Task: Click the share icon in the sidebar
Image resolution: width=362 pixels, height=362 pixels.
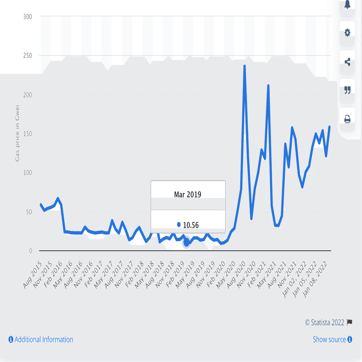Action: (347, 62)
